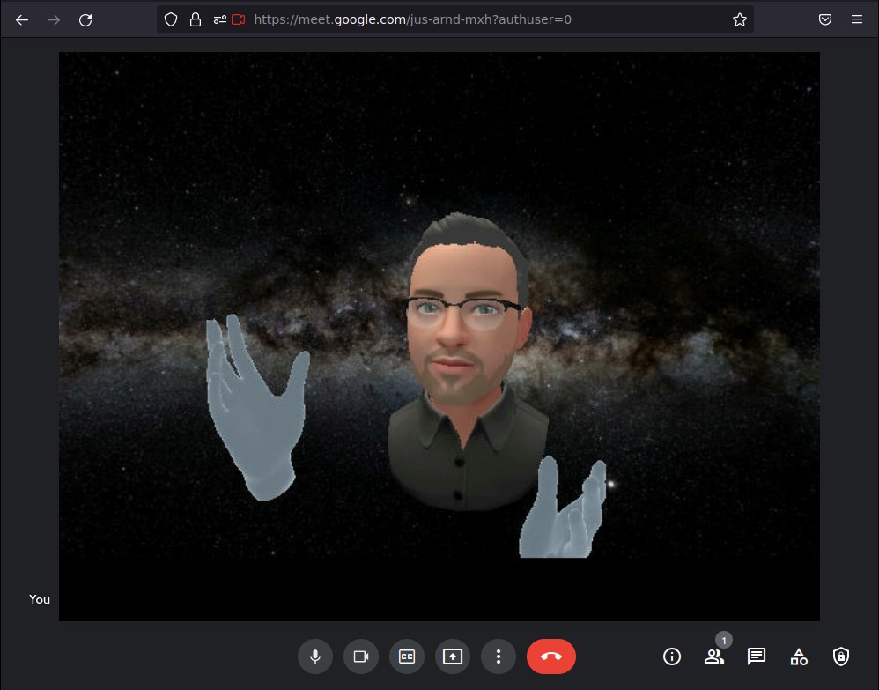Viewport: 879px width, 690px height.
Task: Turn off your camera
Action: [361, 657]
